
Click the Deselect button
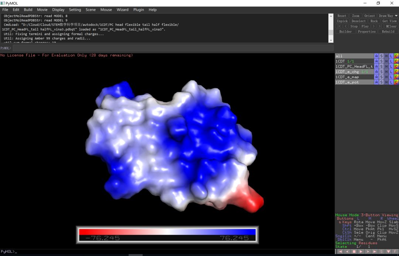tap(358, 21)
